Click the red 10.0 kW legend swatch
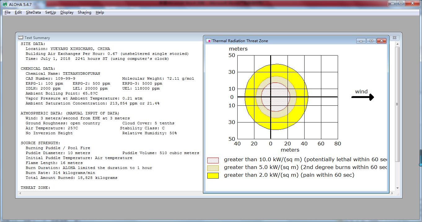 [213, 160]
